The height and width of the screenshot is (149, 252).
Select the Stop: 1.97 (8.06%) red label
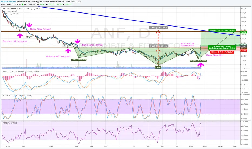coord(222,52)
